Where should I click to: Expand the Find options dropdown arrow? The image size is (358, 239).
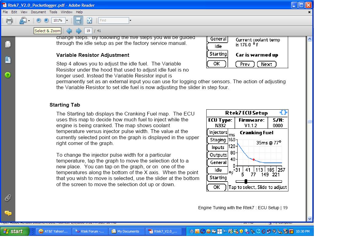coord(130,20)
